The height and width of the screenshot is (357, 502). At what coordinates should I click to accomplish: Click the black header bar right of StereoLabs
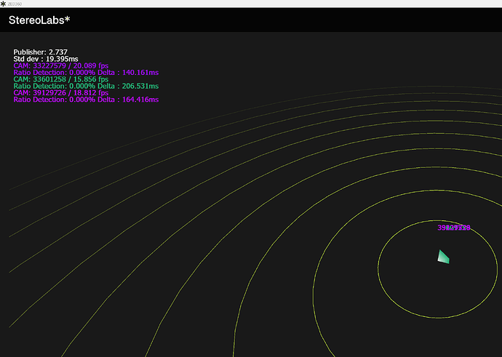pos(291,20)
